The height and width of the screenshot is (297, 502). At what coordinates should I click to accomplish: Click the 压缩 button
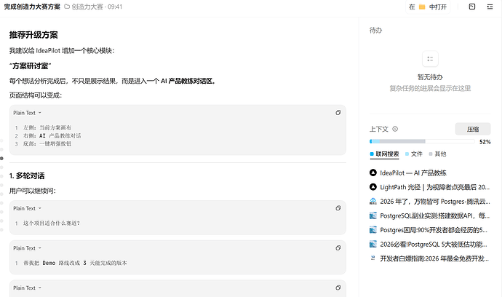click(473, 129)
